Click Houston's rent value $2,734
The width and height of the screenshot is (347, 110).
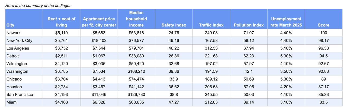(61, 87)
